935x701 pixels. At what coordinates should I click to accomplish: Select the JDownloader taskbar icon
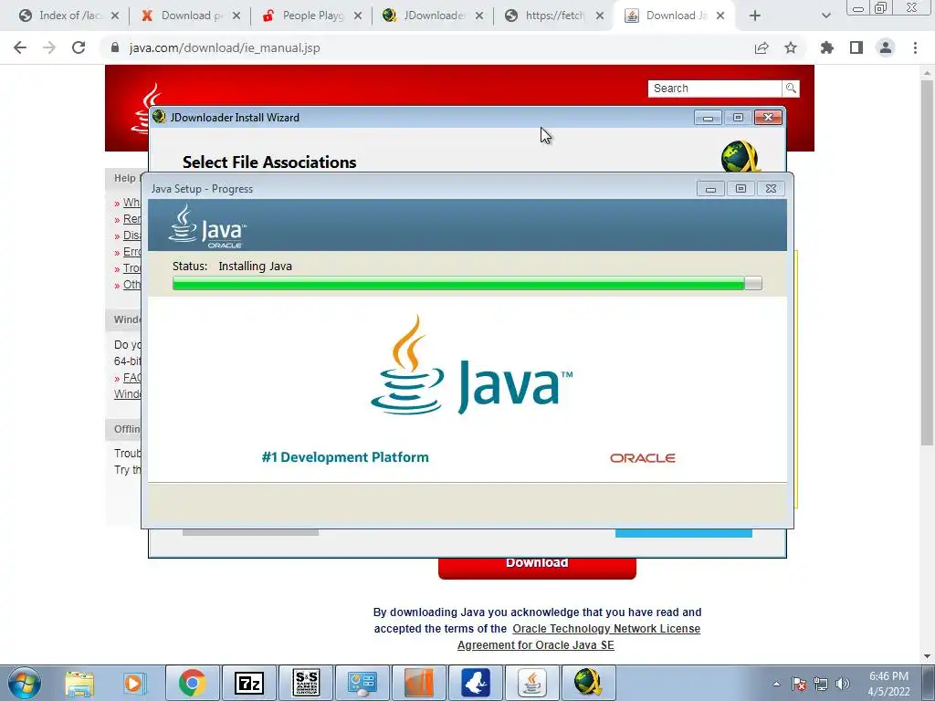pyautogui.click(x=588, y=683)
